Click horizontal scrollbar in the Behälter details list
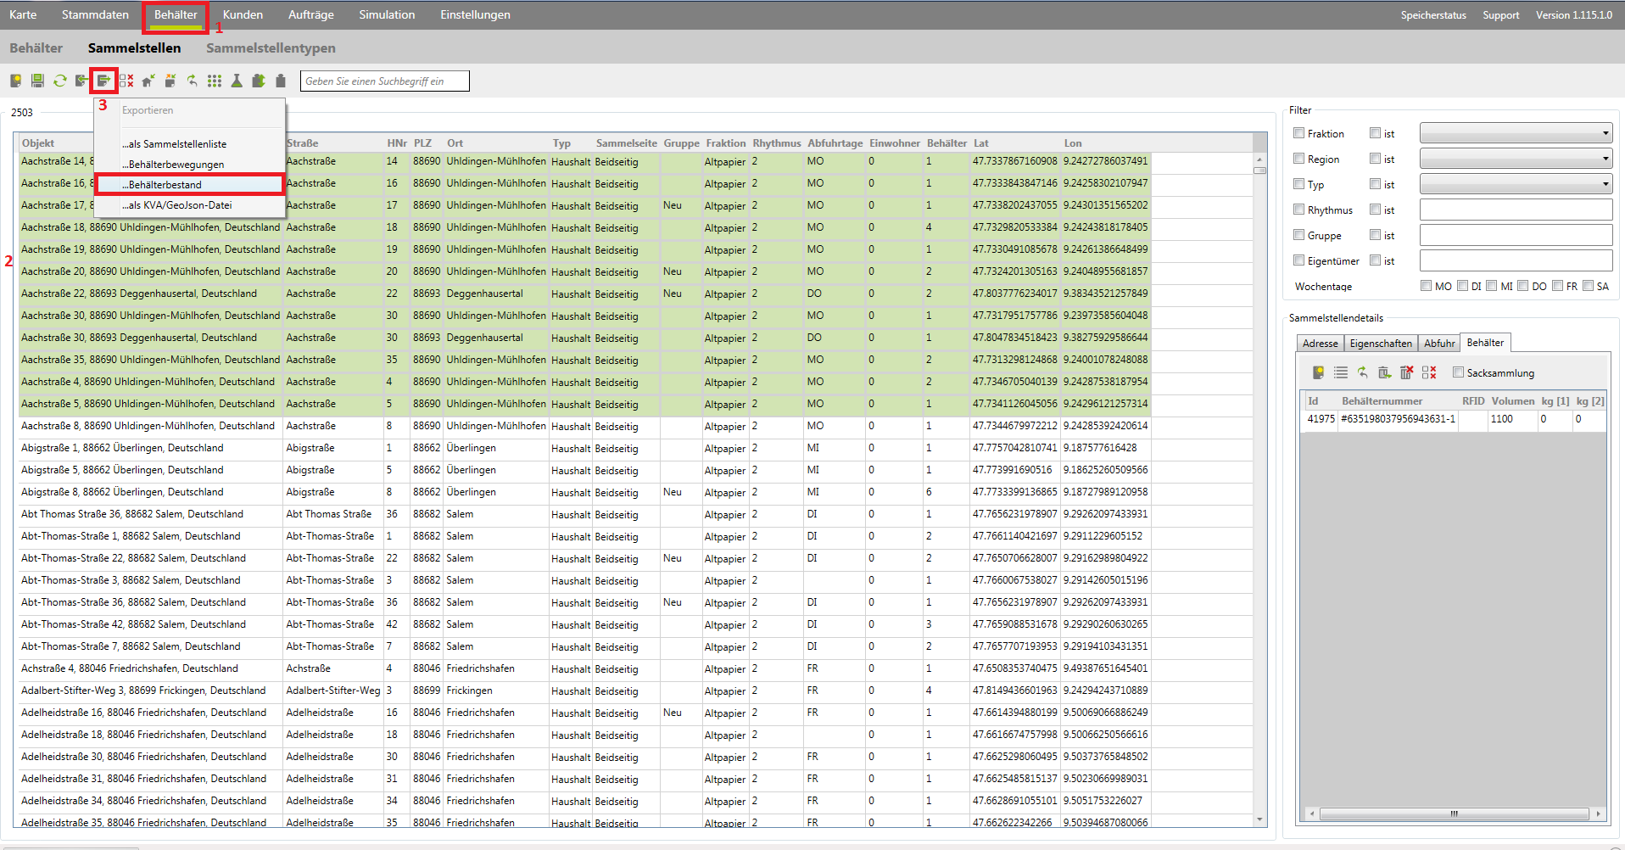The width and height of the screenshot is (1625, 850). tap(1454, 814)
